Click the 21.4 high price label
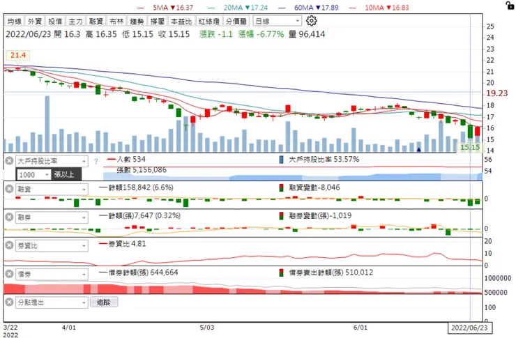This screenshot has width=516, height=338. tap(17, 55)
